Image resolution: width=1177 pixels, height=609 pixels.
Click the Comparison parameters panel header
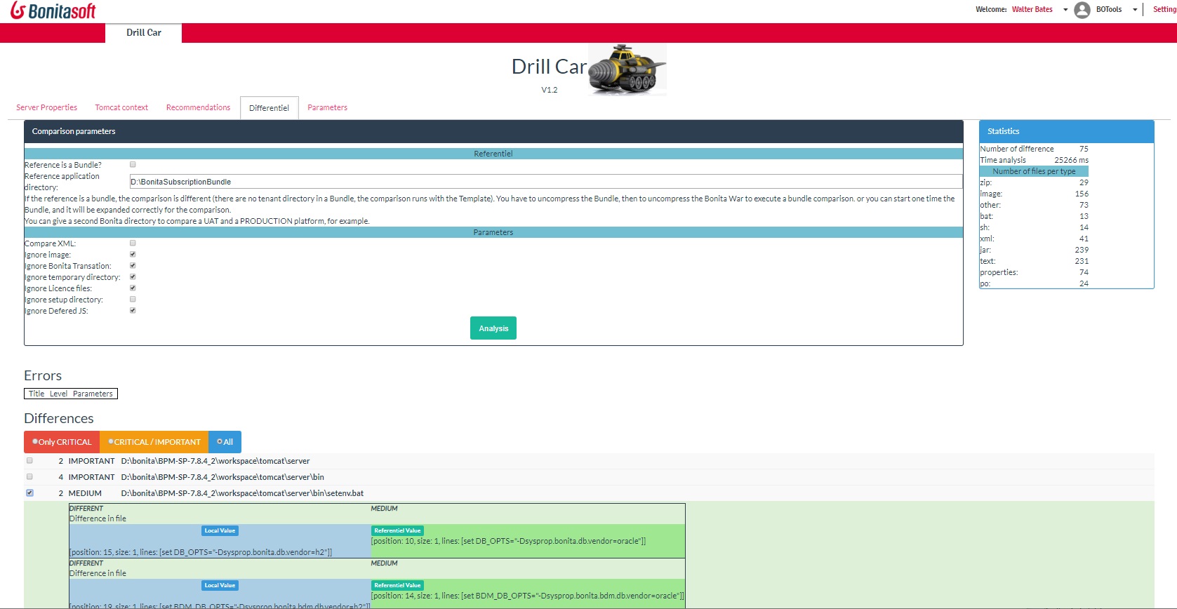click(493, 131)
